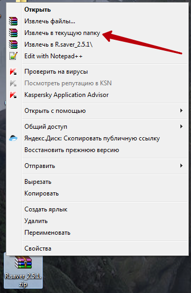Click the Яндекс.Диск cloud icon
The height and width of the screenshot is (293, 191).
coord(13,138)
